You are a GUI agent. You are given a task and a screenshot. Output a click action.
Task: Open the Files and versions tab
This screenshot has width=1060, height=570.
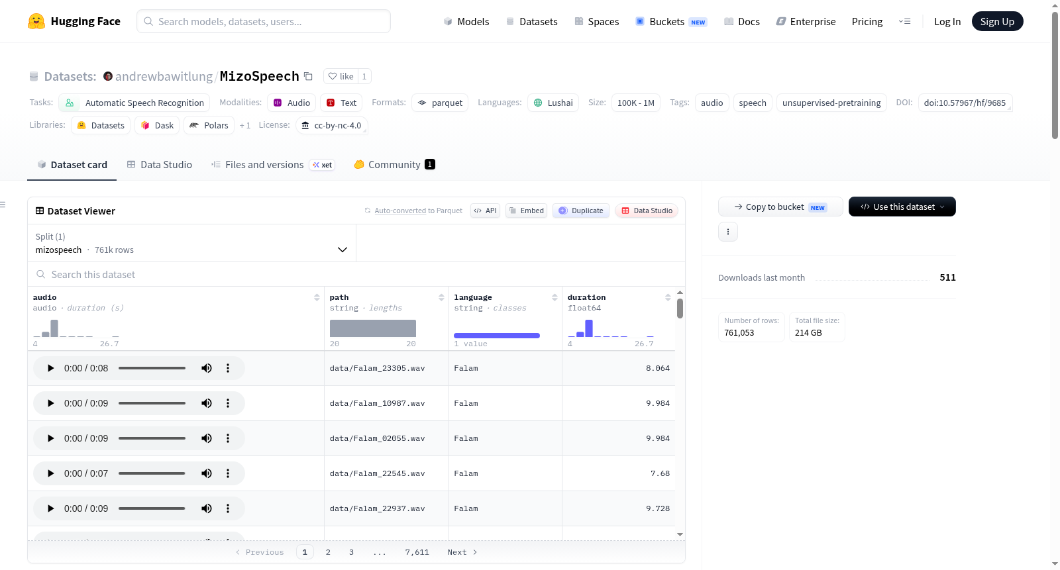pos(273,165)
